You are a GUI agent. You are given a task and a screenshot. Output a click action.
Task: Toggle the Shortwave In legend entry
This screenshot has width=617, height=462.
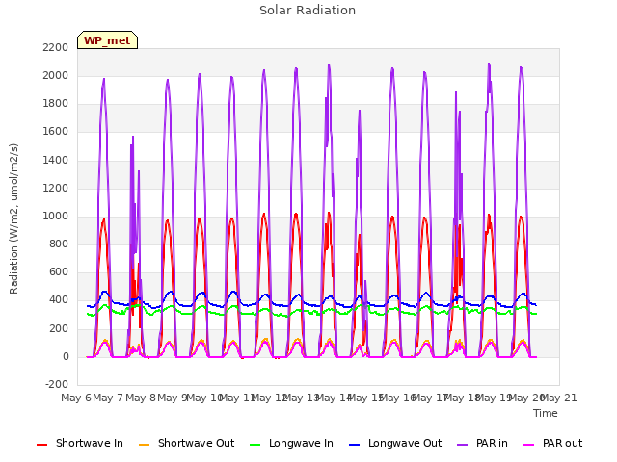click(80, 443)
